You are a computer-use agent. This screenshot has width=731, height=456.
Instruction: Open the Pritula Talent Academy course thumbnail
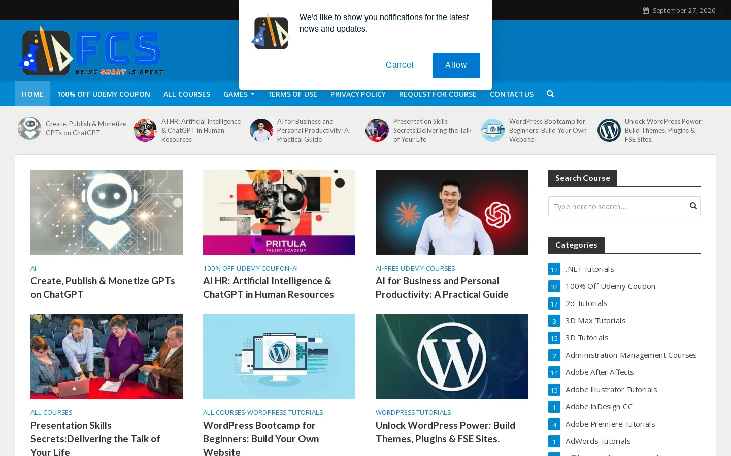click(x=279, y=212)
